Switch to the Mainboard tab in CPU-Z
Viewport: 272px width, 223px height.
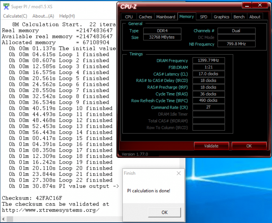click(x=166, y=17)
